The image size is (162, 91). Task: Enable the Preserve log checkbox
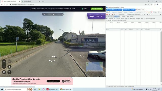tap(118, 14)
